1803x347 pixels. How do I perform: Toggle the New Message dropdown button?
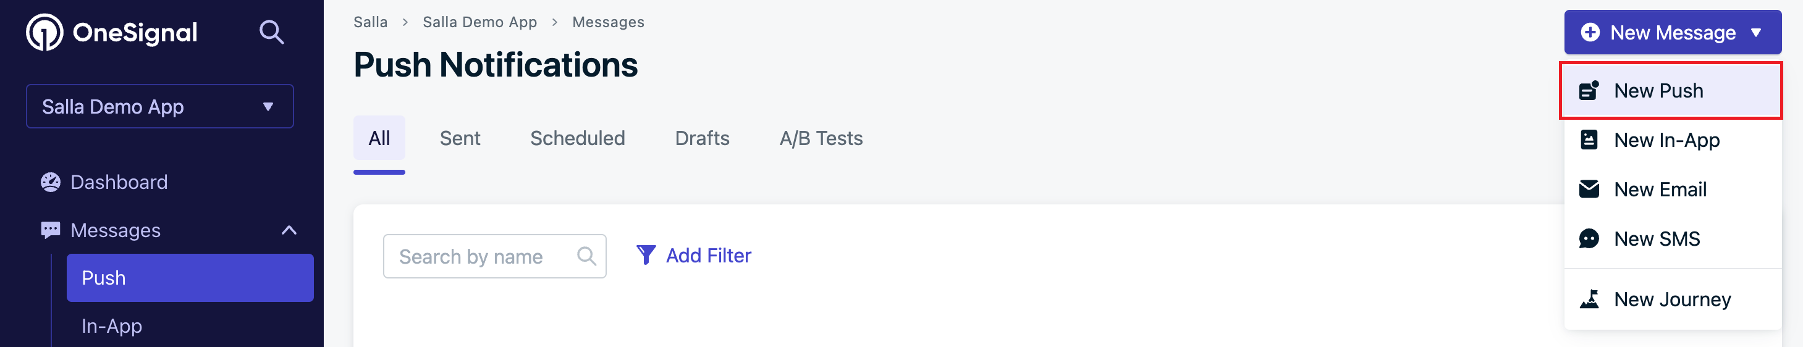click(1673, 32)
